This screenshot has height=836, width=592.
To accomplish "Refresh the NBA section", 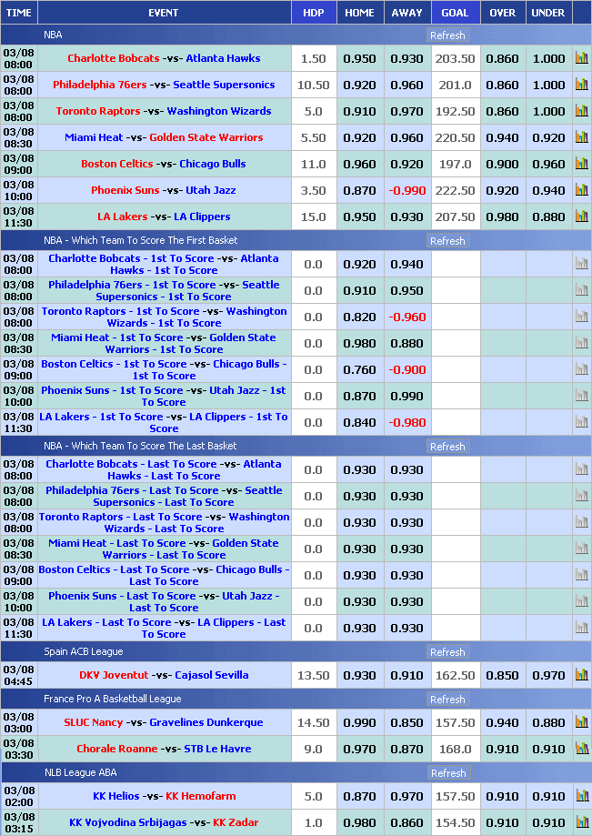I will click(x=447, y=35).
